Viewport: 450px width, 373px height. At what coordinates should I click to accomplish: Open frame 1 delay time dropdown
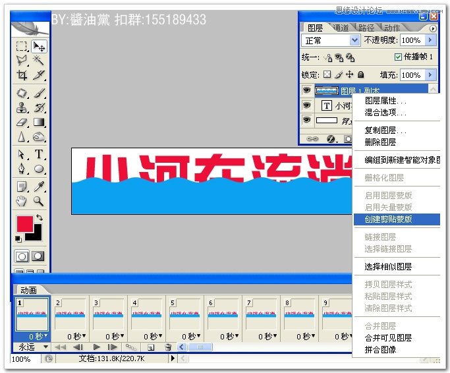point(38,336)
